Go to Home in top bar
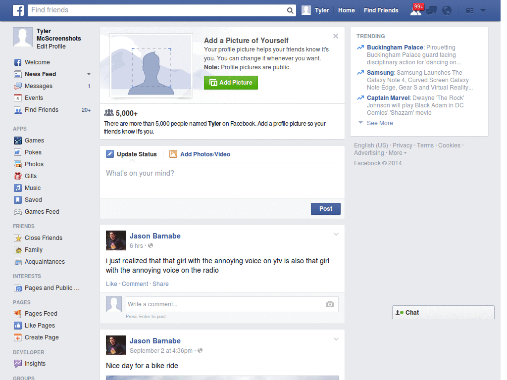This screenshot has width=507, height=380. point(346,10)
